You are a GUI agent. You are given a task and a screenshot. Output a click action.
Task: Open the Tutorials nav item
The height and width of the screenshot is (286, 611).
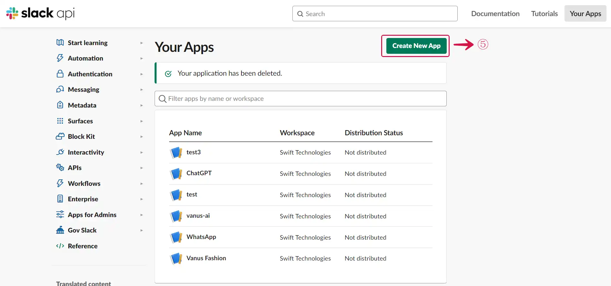click(544, 14)
